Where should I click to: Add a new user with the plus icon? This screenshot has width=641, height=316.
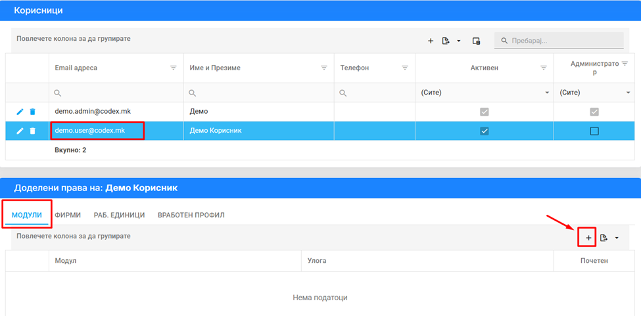tap(431, 41)
